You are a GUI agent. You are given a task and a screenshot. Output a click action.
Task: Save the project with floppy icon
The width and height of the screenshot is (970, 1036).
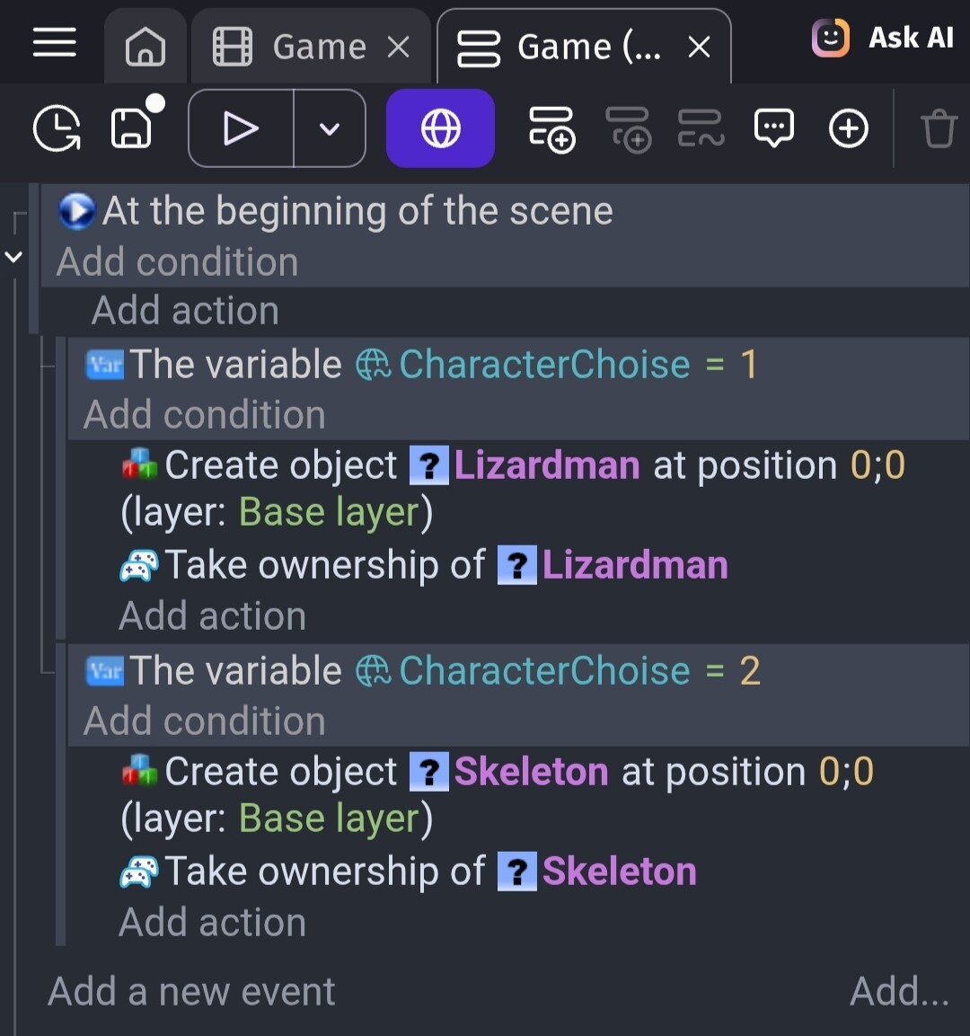[x=132, y=128]
